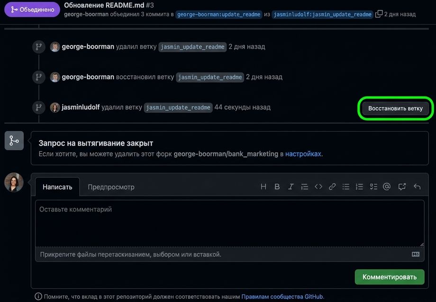Click branch icon beside george-boorman restored branch event

[x=39, y=77]
